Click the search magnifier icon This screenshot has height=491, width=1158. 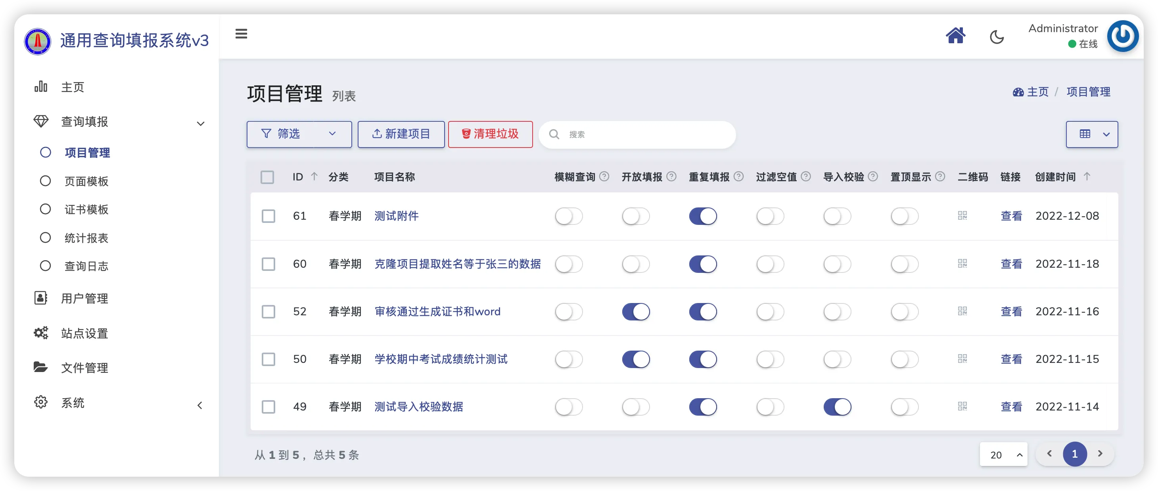554,134
